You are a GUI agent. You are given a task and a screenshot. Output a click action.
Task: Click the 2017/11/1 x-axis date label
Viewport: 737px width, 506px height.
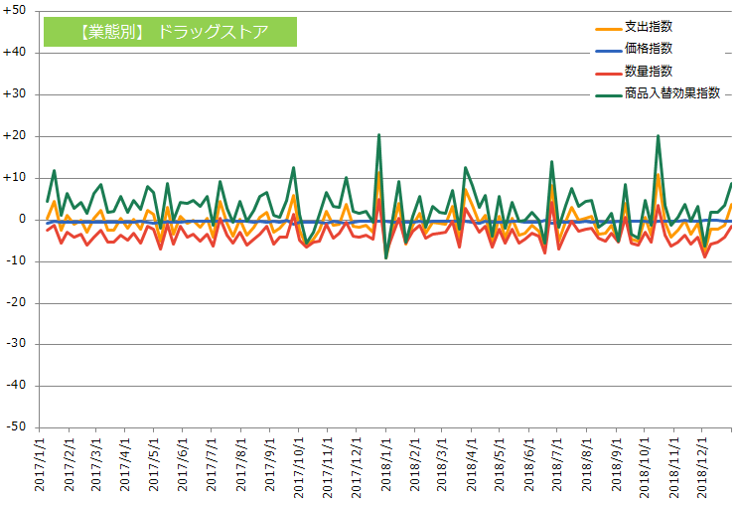pyautogui.click(x=327, y=468)
